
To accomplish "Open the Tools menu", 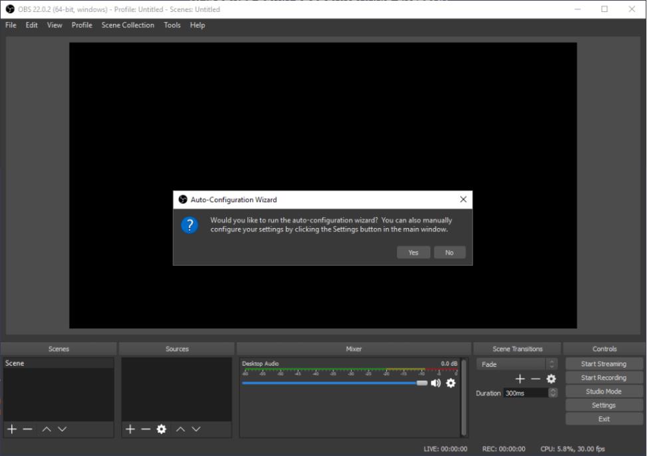I will click(172, 25).
